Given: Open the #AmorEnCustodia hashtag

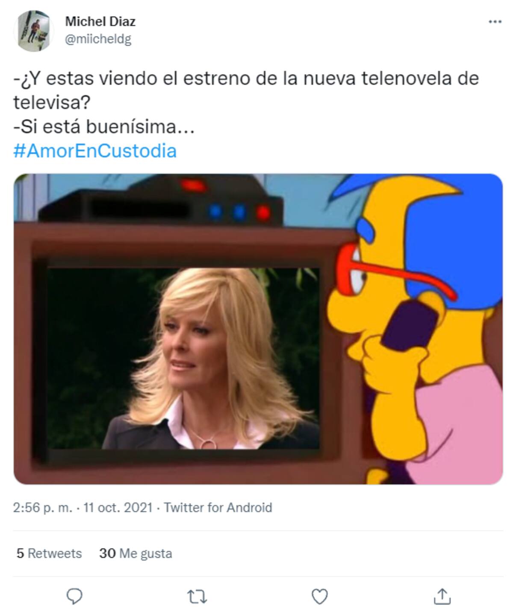Looking at the screenshot, I should [x=95, y=151].
